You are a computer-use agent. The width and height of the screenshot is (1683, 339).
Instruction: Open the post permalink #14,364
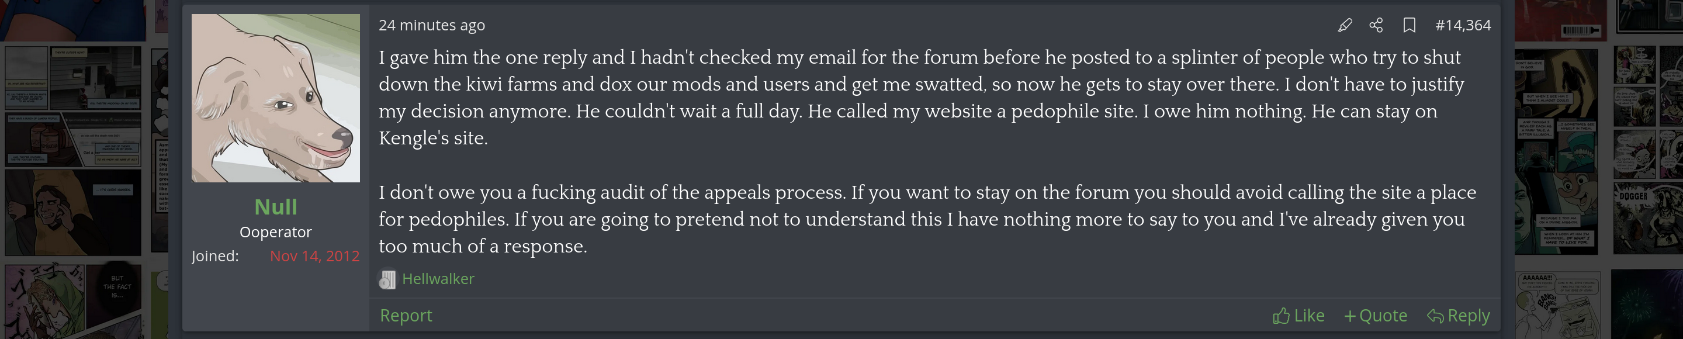click(1463, 26)
